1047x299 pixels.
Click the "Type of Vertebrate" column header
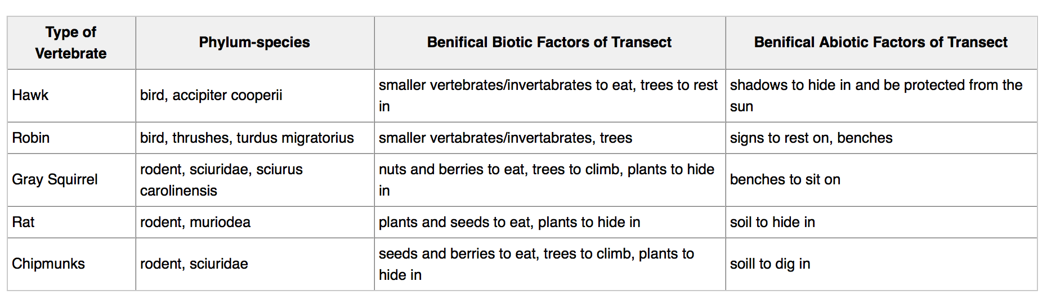click(71, 43)
